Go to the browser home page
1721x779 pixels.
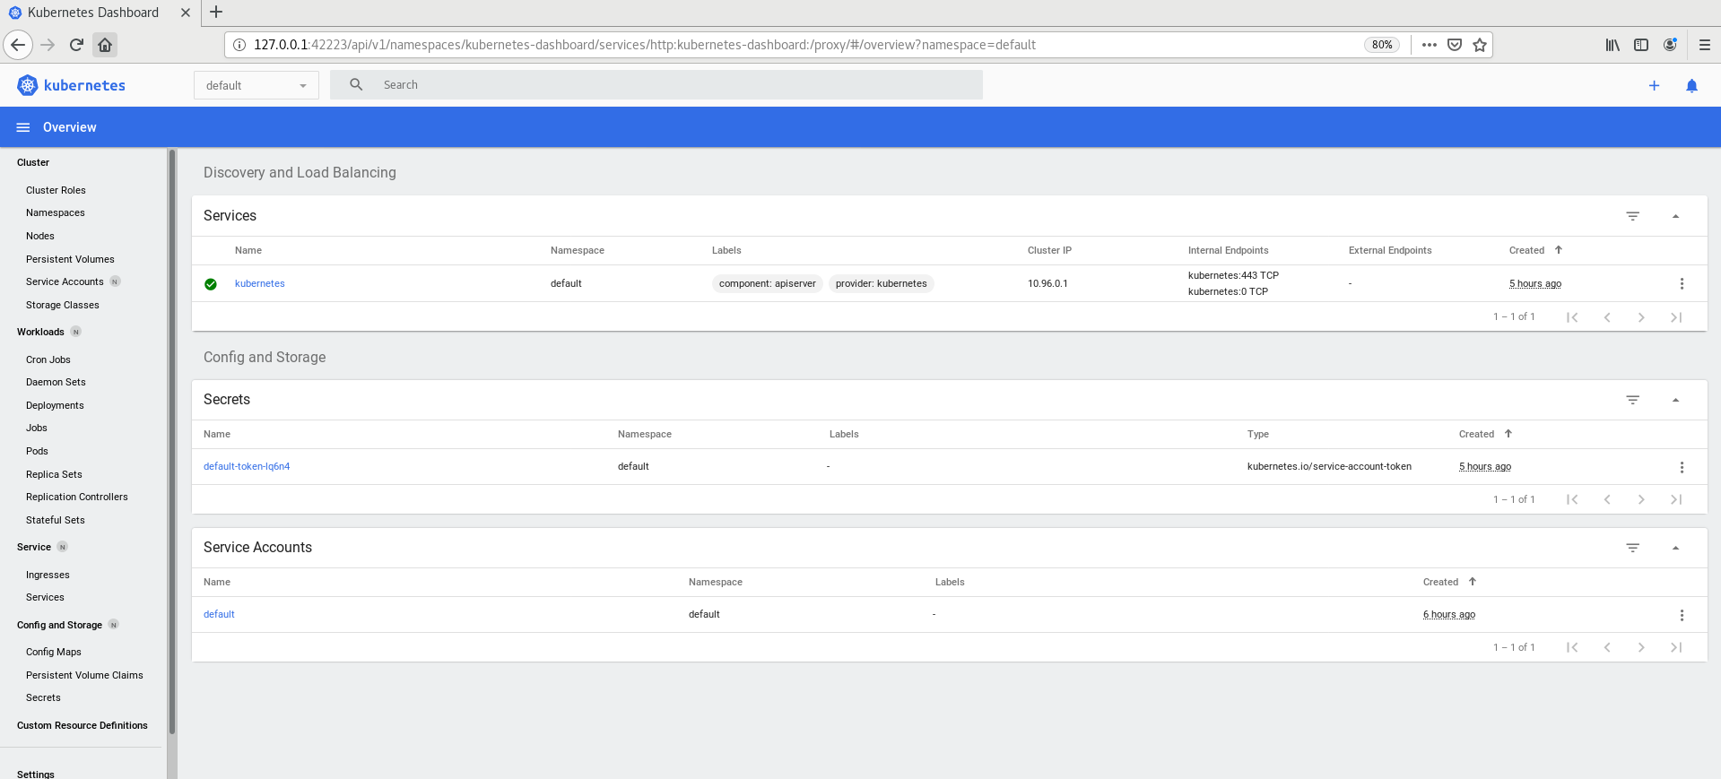(105, 45)
